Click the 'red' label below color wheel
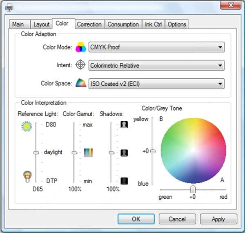This screenshot has width=245, height=233. [223, 197]
